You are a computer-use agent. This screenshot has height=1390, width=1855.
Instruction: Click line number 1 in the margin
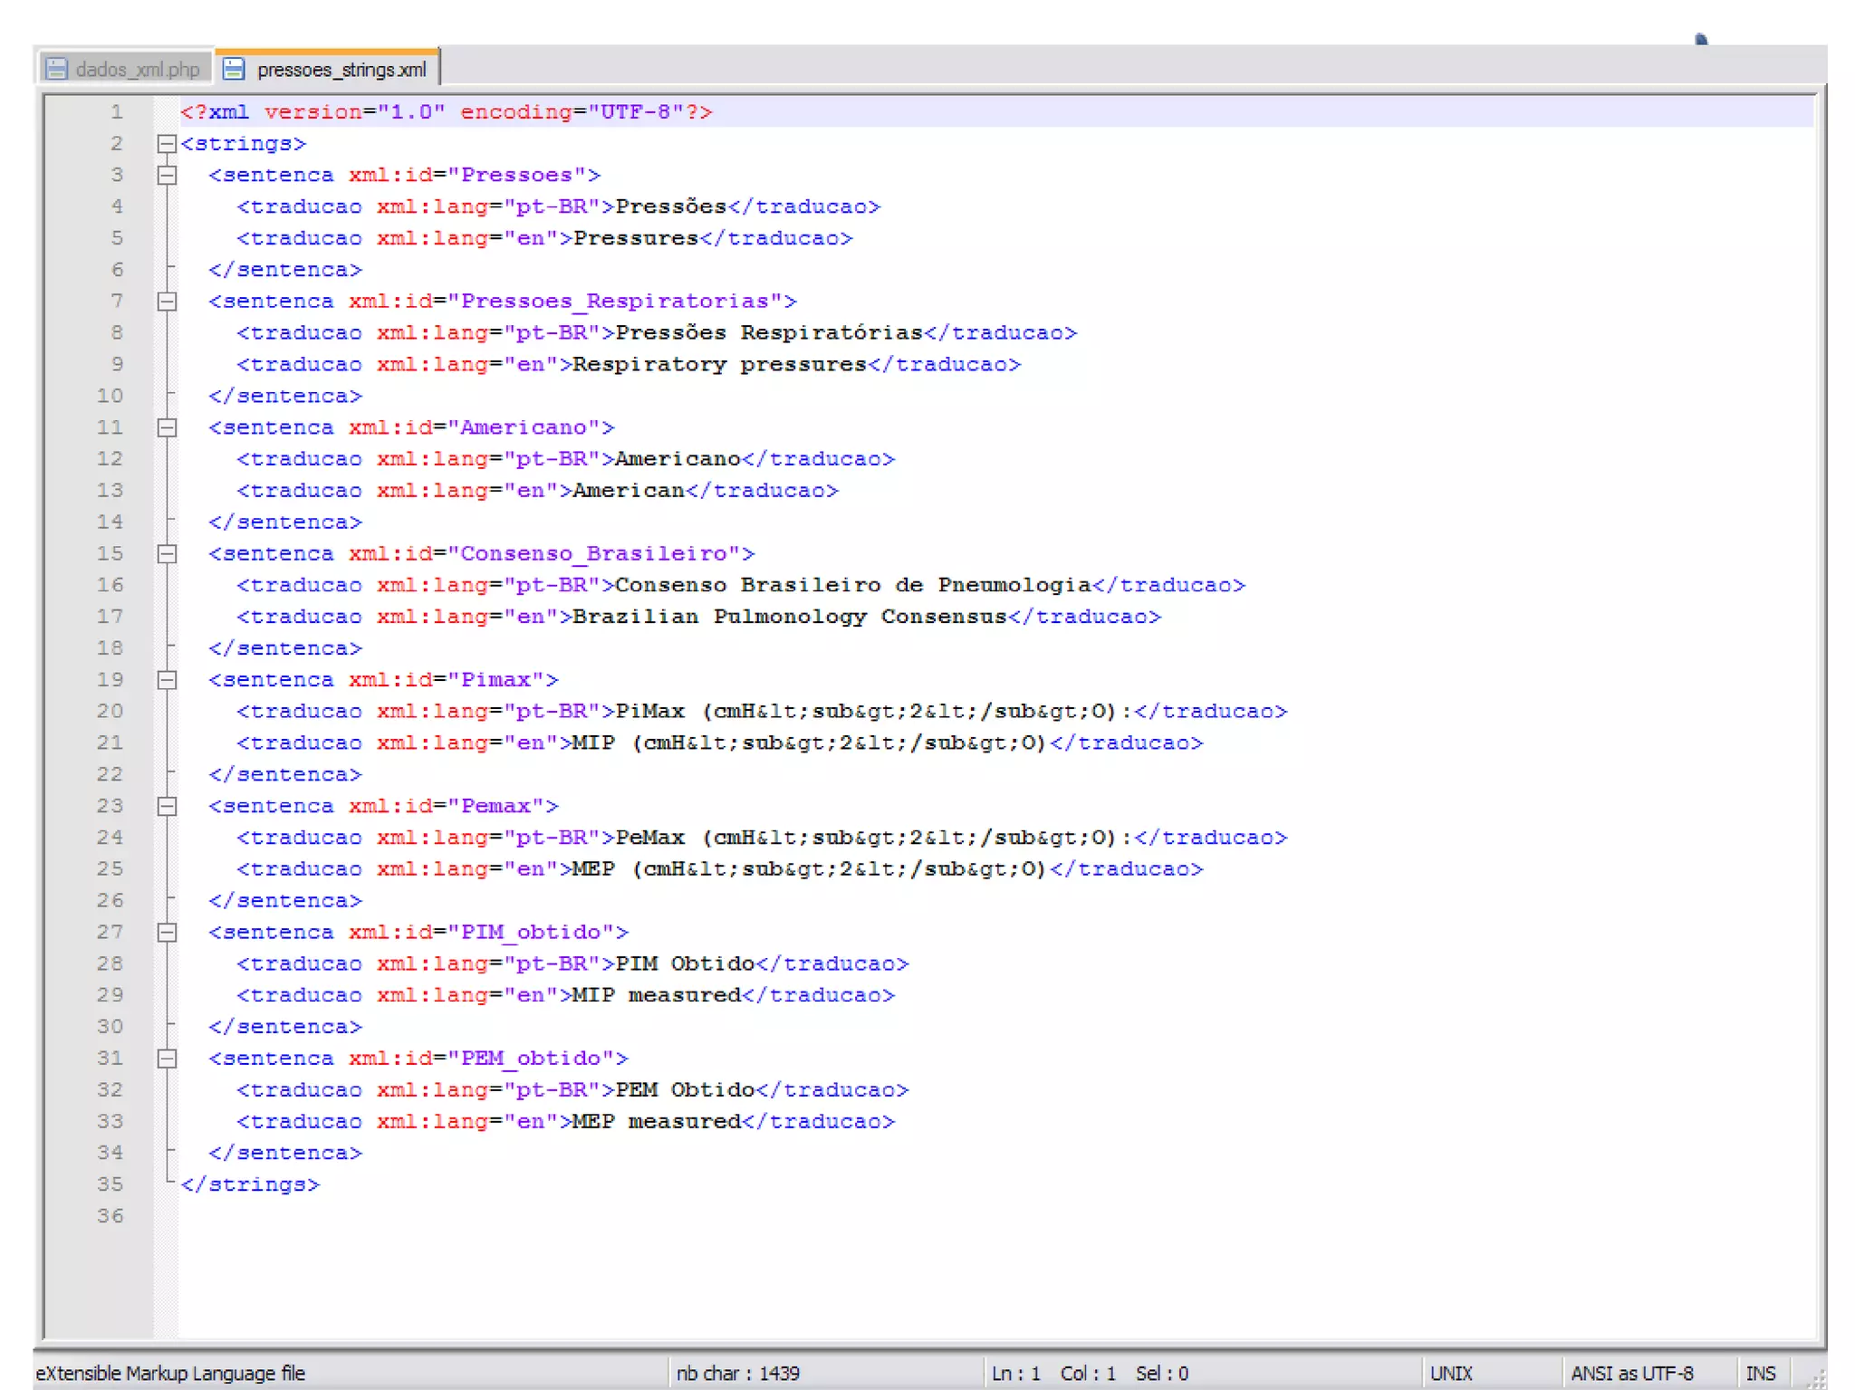pyautogui.click(x=117, y=112)
